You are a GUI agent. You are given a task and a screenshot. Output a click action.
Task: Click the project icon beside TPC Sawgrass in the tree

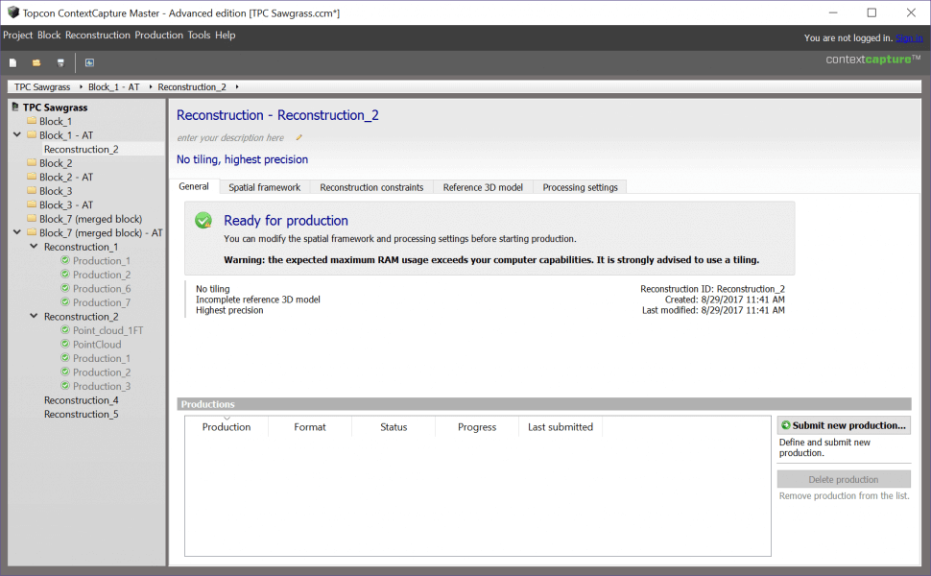click(x=15, y=107)
